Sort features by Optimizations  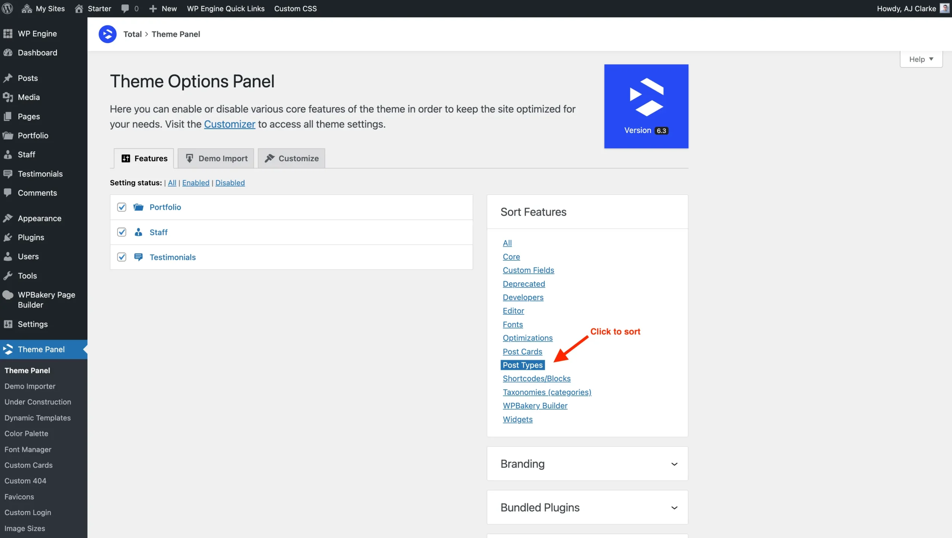528,338
